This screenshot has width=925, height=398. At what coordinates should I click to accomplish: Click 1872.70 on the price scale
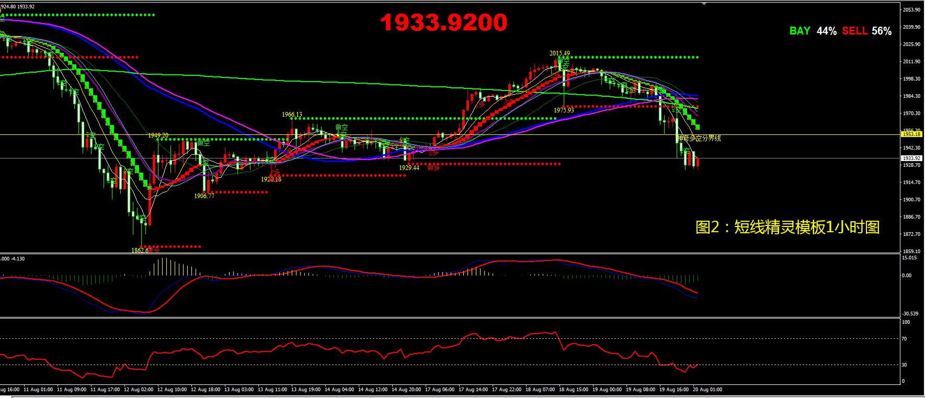point(911,234)
